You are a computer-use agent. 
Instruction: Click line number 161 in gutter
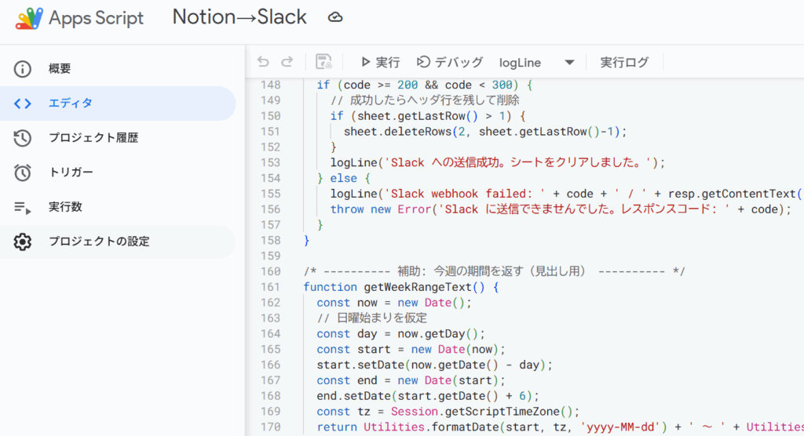[270, 287]
